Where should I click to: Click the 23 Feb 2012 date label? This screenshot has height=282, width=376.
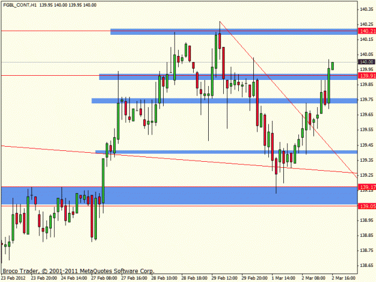pyautogui.click(x=13, y=278)
